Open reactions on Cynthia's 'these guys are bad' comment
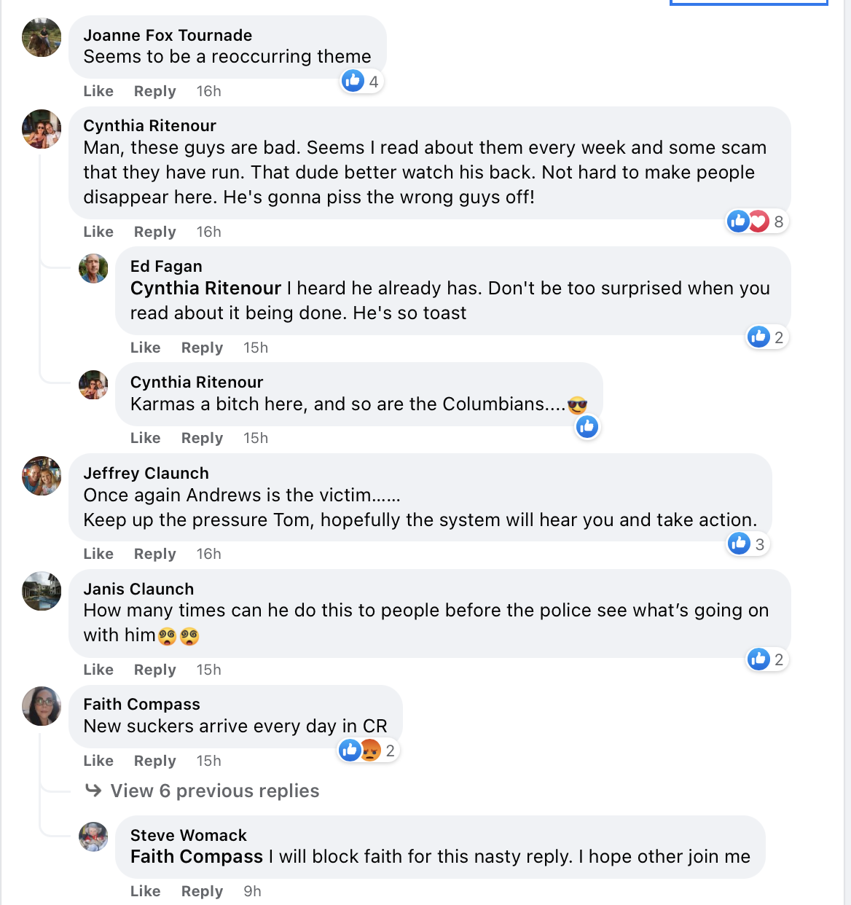This screenshot has width=851, height=905. (756, 222)
